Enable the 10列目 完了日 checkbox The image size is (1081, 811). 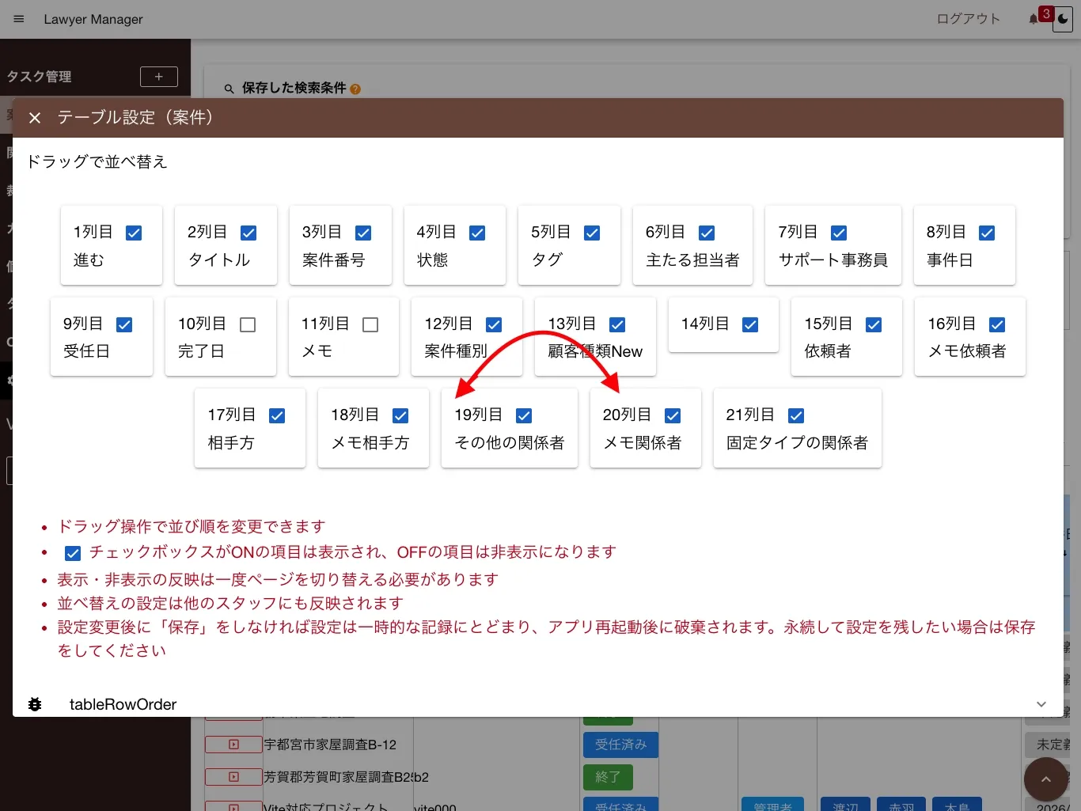tap(248, 325)
